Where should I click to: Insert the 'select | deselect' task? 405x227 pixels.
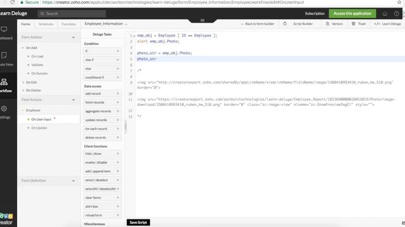pyautogui.click(x=103, y=180)
